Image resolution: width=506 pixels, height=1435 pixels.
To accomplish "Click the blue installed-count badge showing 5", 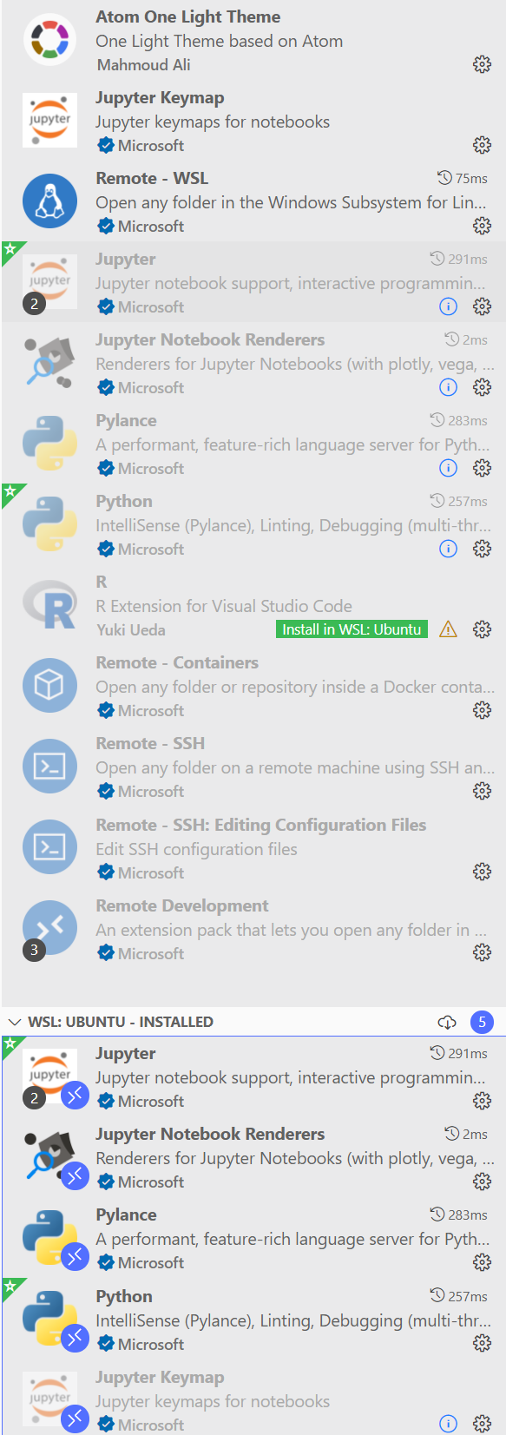I will 482,1022.
